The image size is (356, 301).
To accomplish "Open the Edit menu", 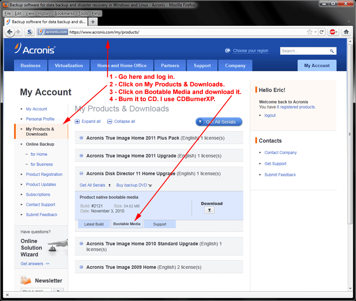I will [x=18, y=13].
